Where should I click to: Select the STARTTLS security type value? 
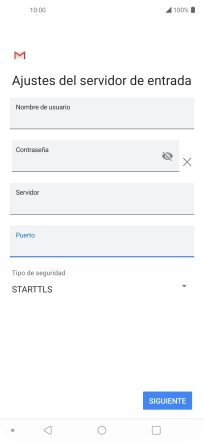pos(32,289)
